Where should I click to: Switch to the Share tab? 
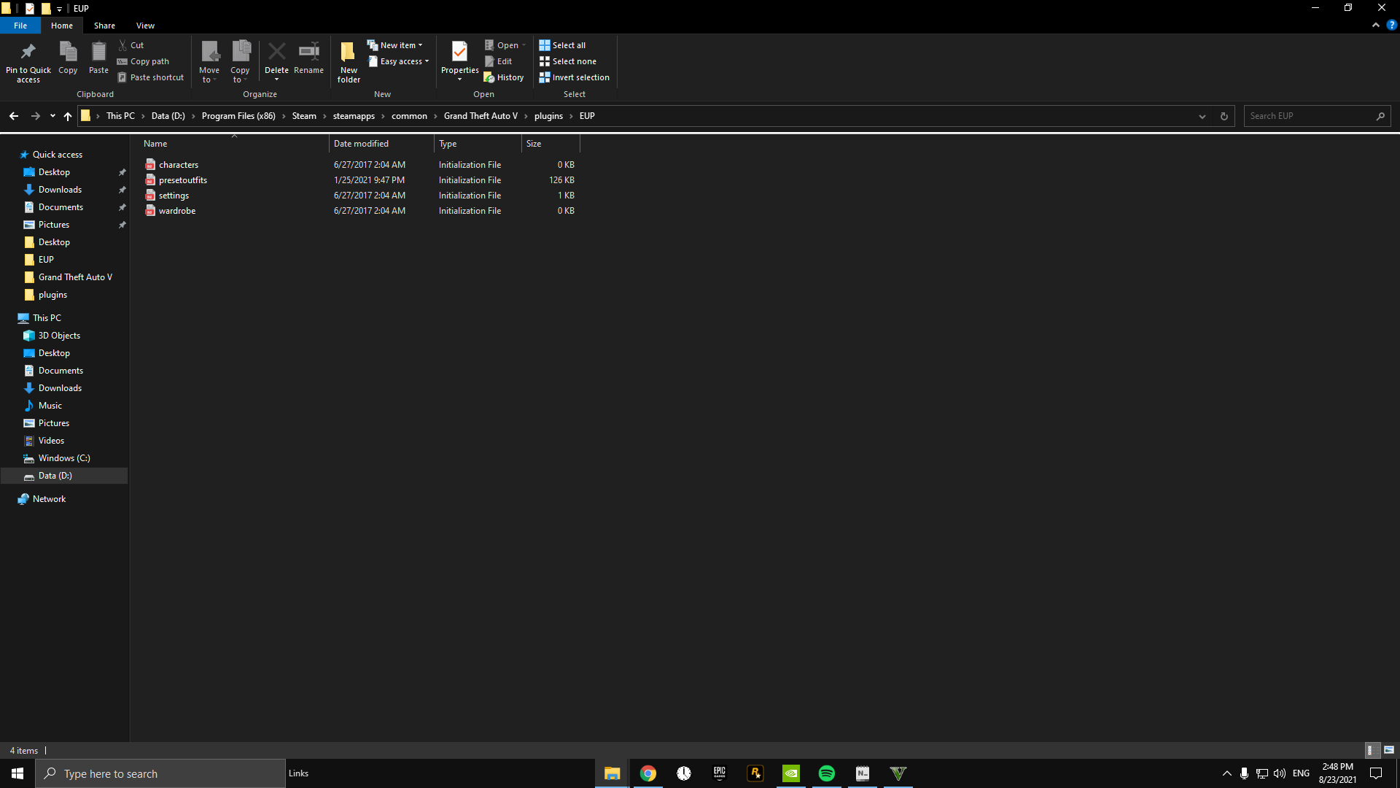pyautogui.click(x=104, y=26)
